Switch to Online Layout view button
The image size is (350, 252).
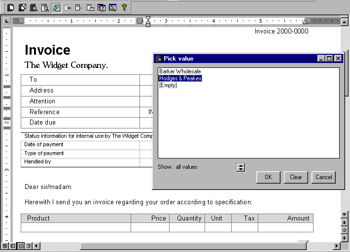[13, 246]
